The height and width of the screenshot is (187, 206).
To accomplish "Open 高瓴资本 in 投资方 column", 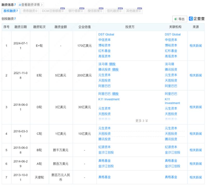I will pos(104,56).
